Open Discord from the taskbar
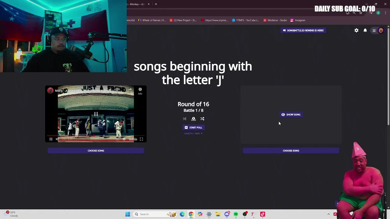The width and height of the screenshot is (390, 219). tap(227, 214)
